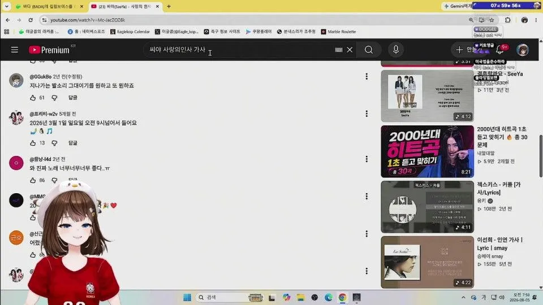The width and height of the screenshot is (543, 305).
Task: Open the Marble Roulette bookmark
Action: pos(338,32)
